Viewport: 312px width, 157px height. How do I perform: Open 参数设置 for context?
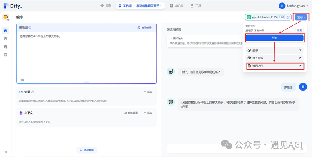(x=131, y=113)
